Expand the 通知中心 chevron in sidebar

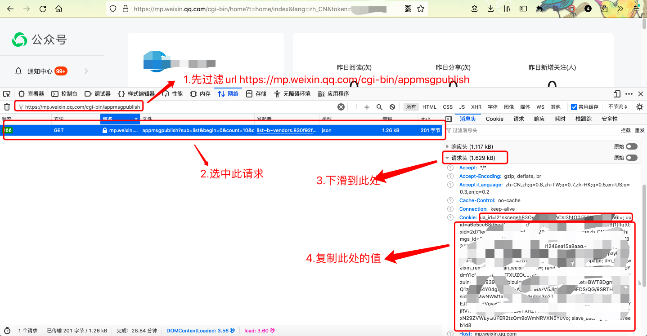[86, 71]
